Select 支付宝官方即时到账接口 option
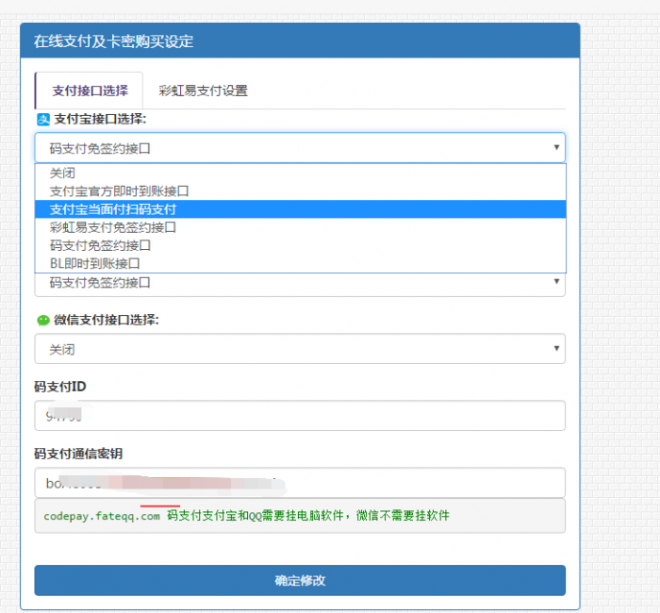This screenshot has height=613, width=660. point(120,191)
